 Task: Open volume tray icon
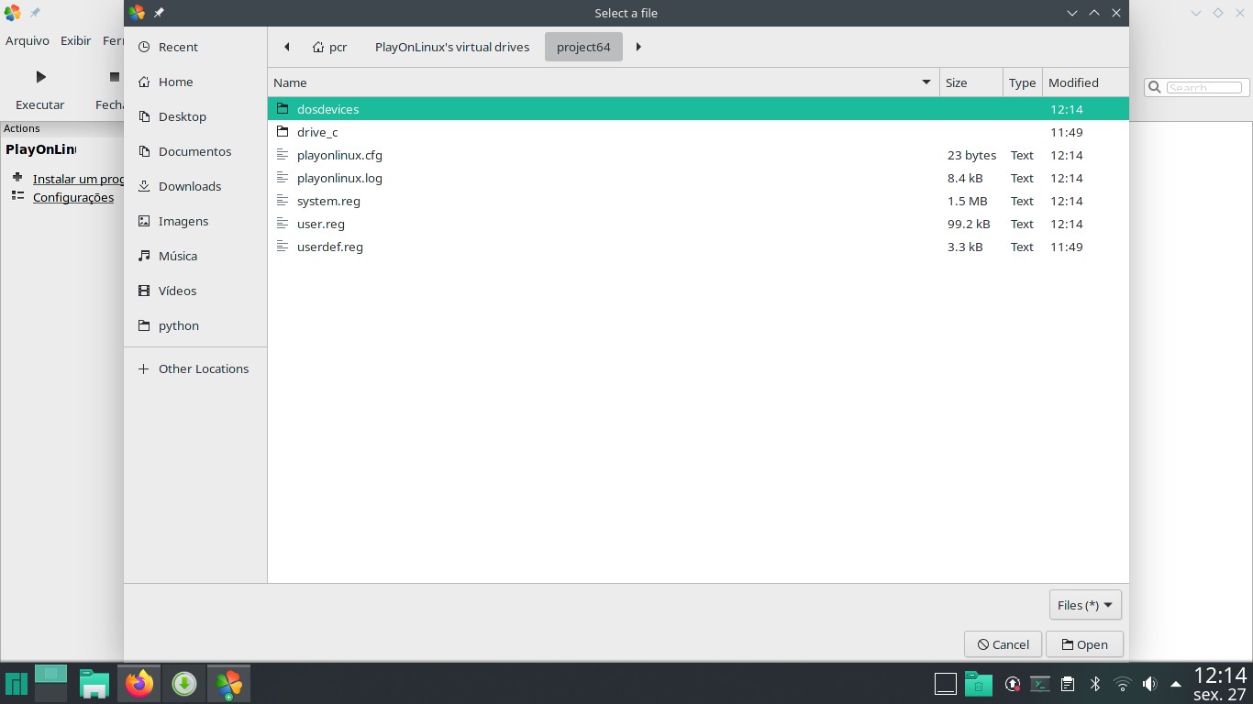pos(1149,684)
